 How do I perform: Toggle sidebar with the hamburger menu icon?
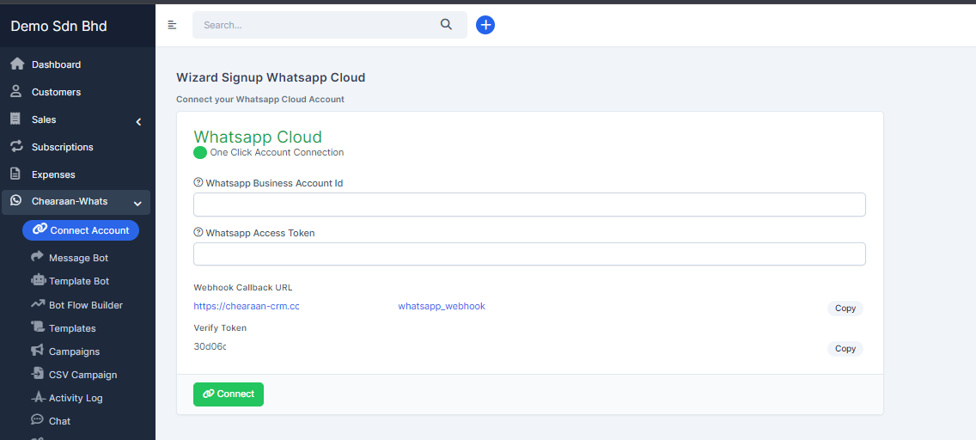[x=172, y=25]
